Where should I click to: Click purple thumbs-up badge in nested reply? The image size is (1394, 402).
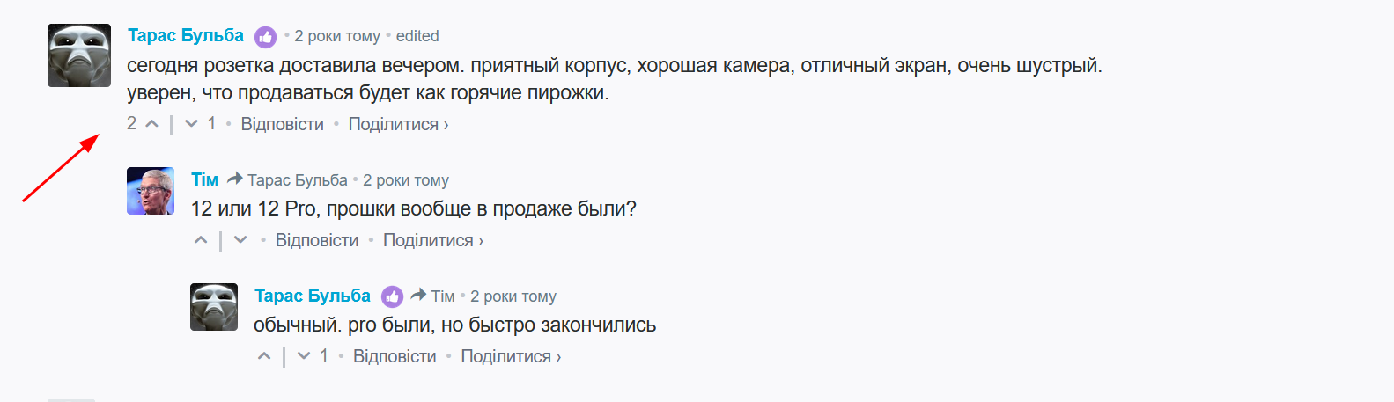pyautogui.click(x=392, y=297)
